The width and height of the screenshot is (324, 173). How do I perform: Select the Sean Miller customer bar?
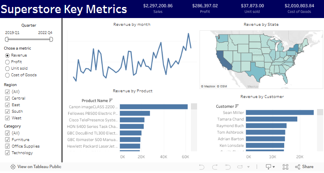point(279,112)
